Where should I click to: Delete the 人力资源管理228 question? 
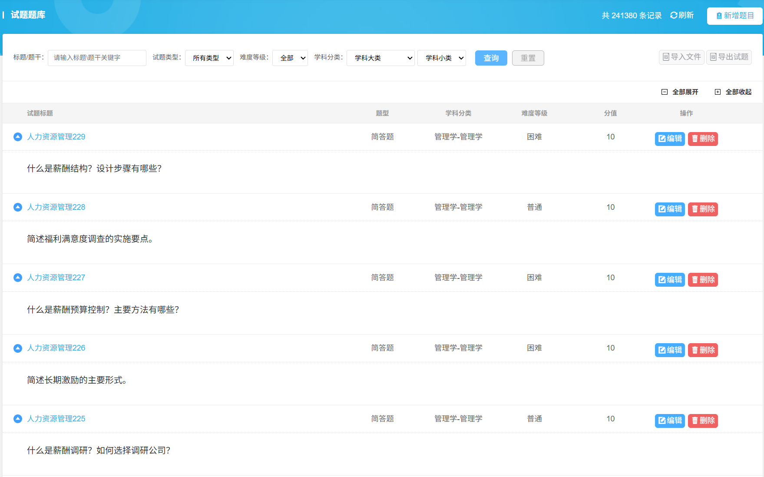pos(703,209)
